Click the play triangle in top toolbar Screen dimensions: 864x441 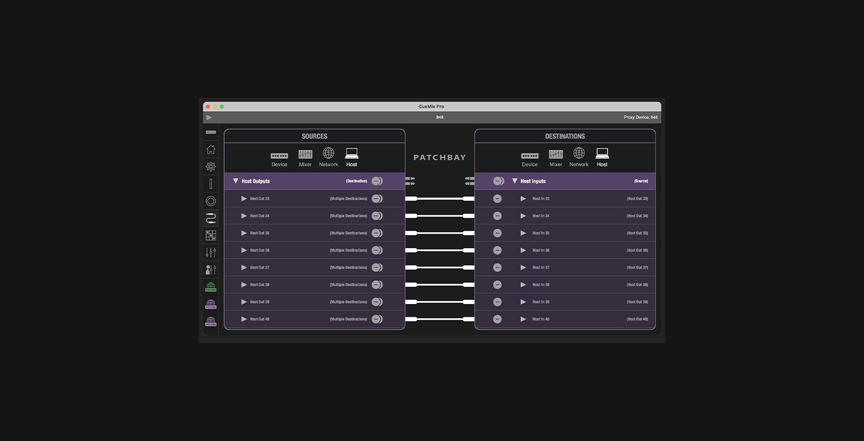[209, 117]
